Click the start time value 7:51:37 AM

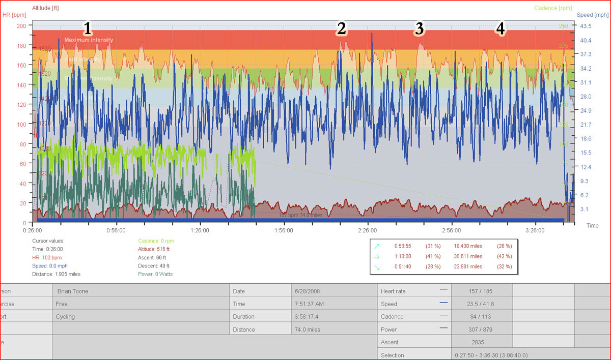pyautogui.click(x=309, y=304)
